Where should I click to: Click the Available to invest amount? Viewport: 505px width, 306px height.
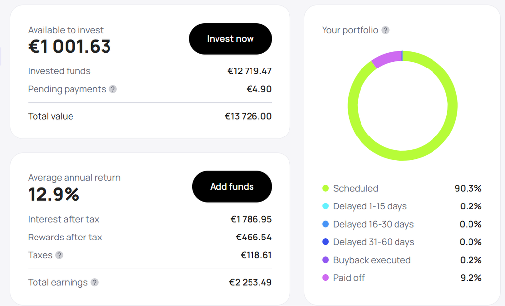(70, 46)
